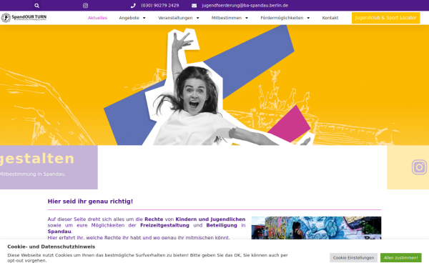Viewport: 429px width, 268px height.
Task: Open the search magnifier icon
Action: 37,6
